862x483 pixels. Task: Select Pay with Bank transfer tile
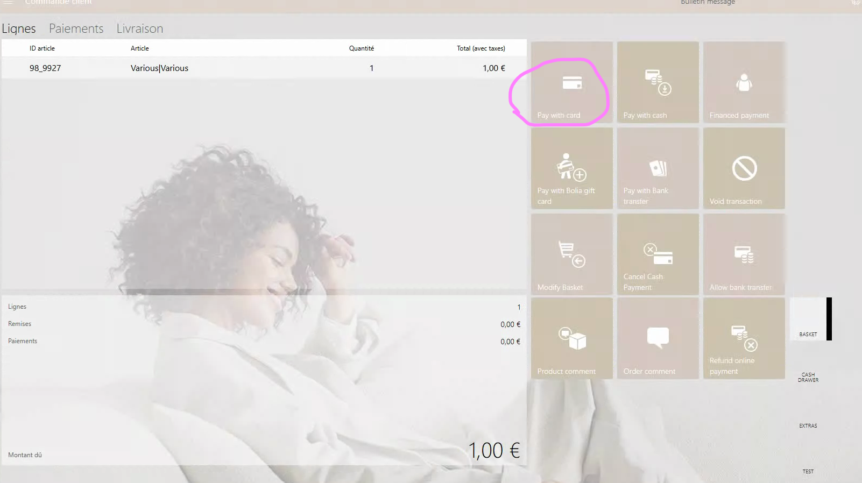[658, 168]
